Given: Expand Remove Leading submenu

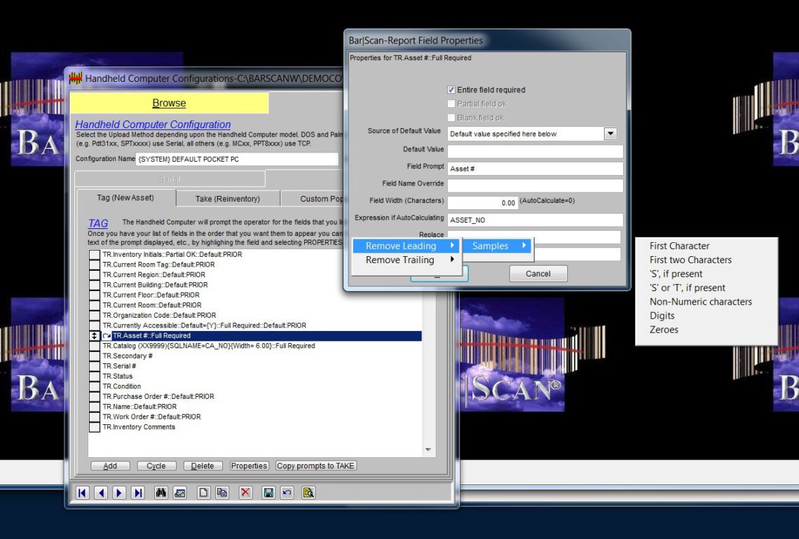Looking at the screenshot, I should click(x=407, y=246).
